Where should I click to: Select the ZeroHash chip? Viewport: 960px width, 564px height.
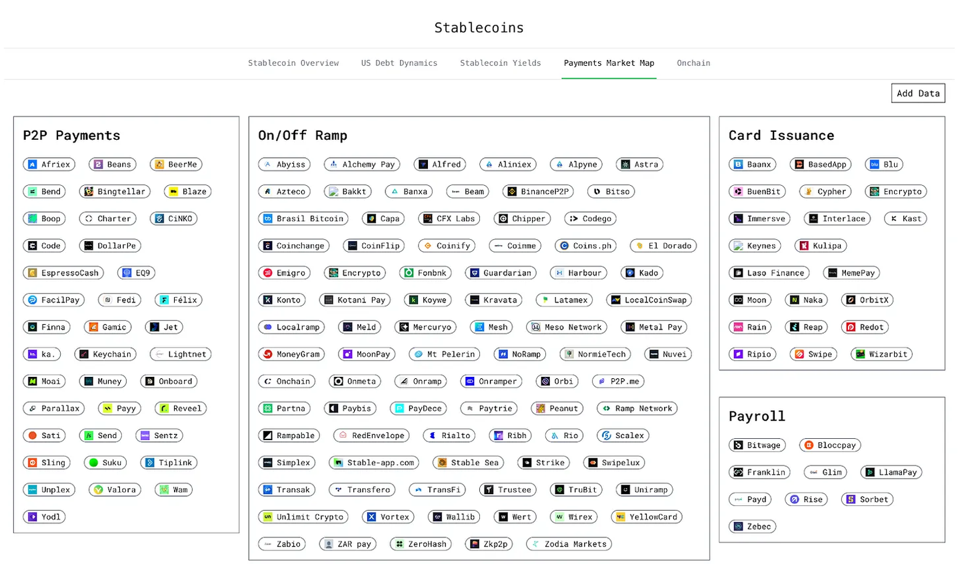pyautogui.click(x=421, y=544)
